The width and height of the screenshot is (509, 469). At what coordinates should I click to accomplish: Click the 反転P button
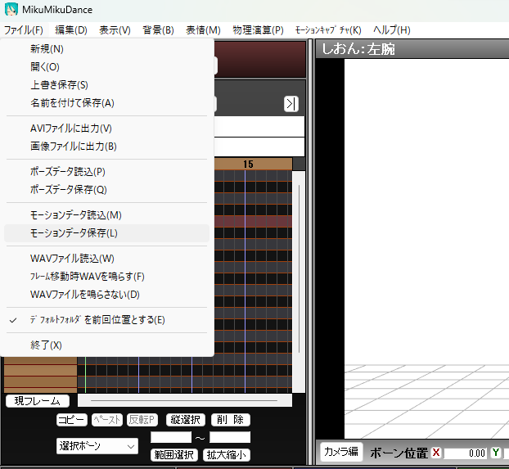pyautogui.click(x=142, y=420)
